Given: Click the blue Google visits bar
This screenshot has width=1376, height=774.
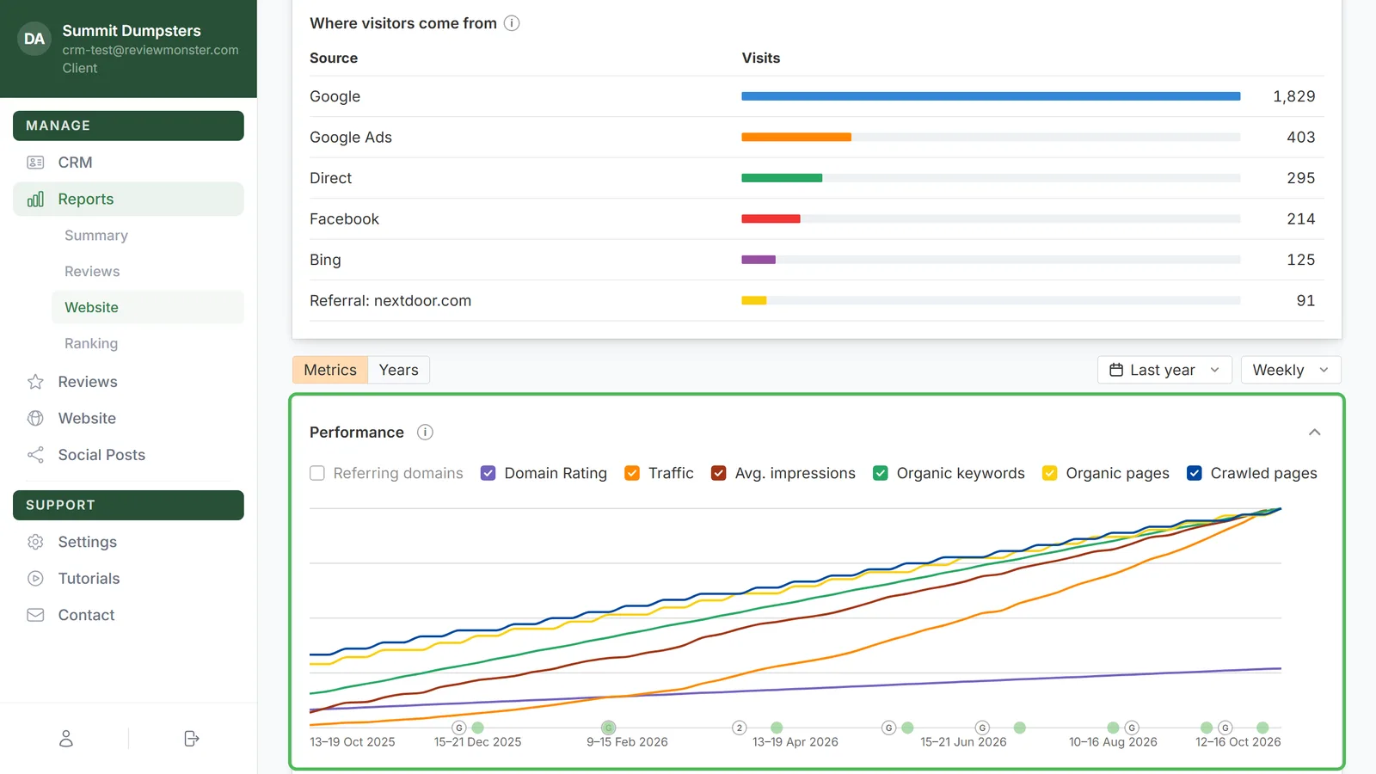Looking at the screenshot, I should tap(991, 96).
